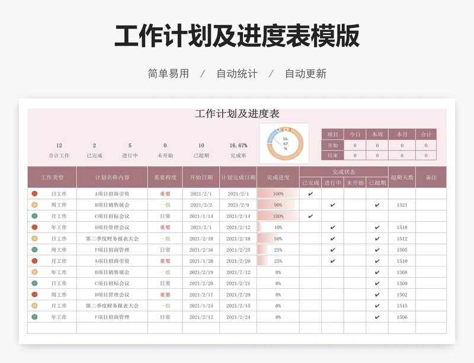This screenshot has height=363, width=474.
Task: Click the 1502 overdue days value
Action: click(402, 295)
